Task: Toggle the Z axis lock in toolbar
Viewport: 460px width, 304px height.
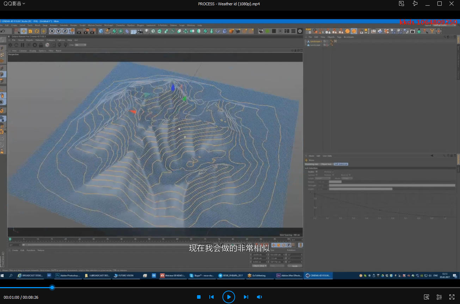Action: (65, 31)
